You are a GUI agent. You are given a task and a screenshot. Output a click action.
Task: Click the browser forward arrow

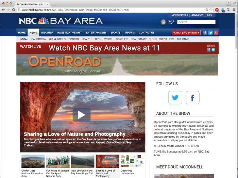(x=8, y=10)
